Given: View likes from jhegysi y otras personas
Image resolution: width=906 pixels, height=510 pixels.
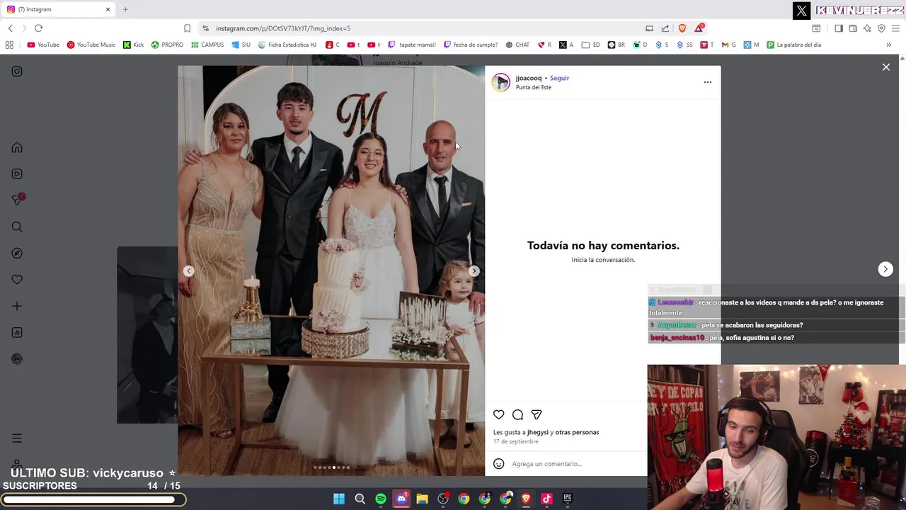Looking at the screenshot, I should [x=546, y=432].
